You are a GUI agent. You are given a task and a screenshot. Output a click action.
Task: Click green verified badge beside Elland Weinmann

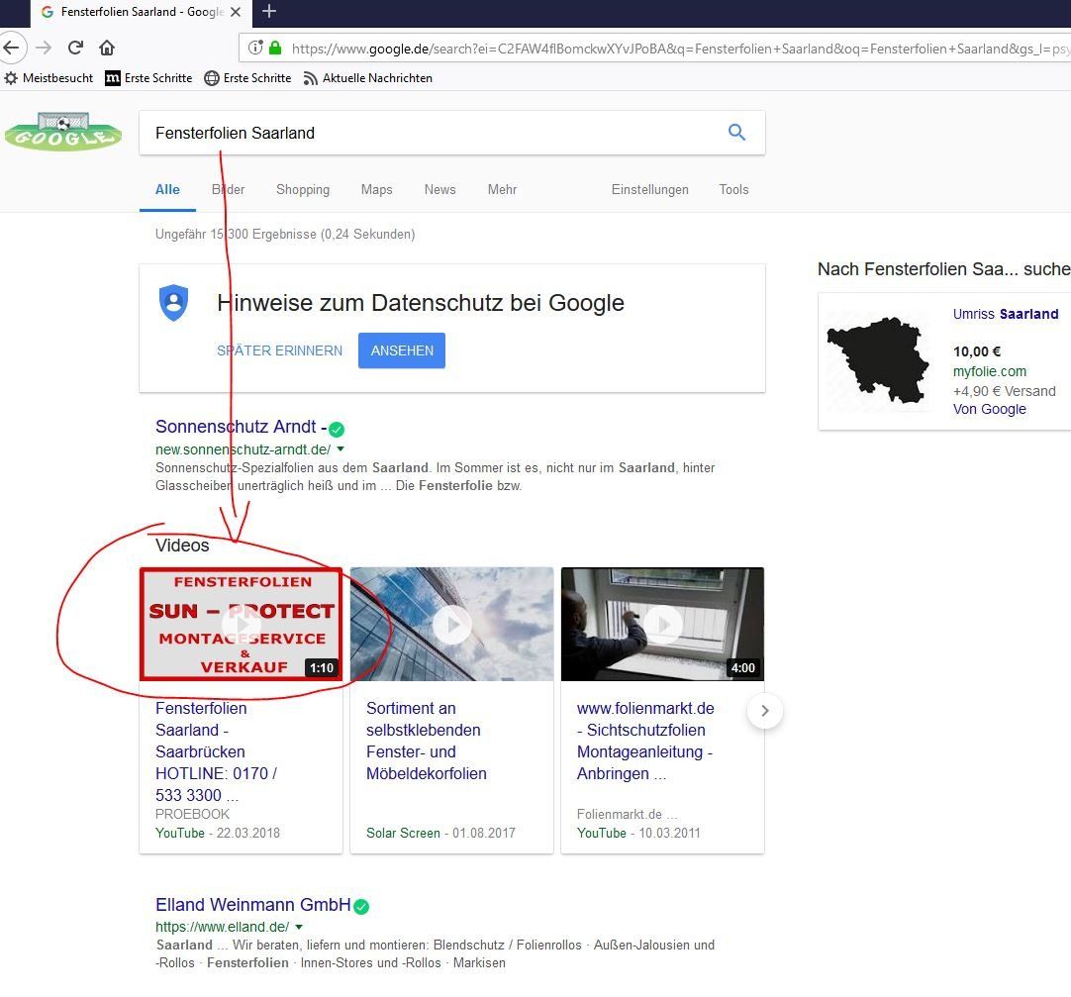361,907
